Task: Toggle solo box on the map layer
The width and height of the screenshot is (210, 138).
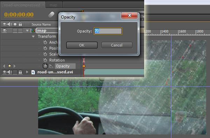Action: 15,30
